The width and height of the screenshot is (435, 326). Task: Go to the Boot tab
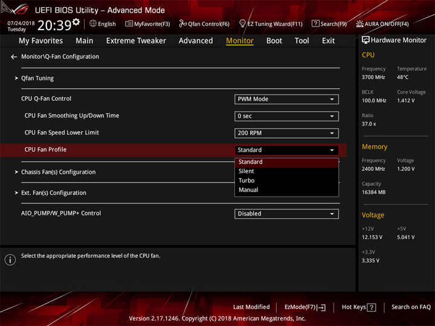pos(274,41)
